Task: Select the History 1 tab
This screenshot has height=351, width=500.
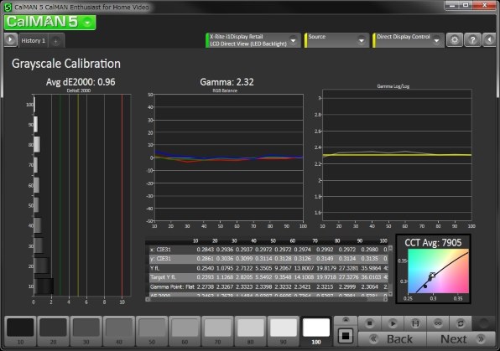Action: [x=34, y=41]
